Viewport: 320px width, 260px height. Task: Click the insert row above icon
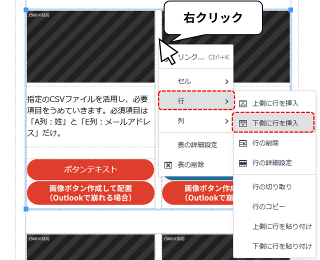tap(243, 103)
